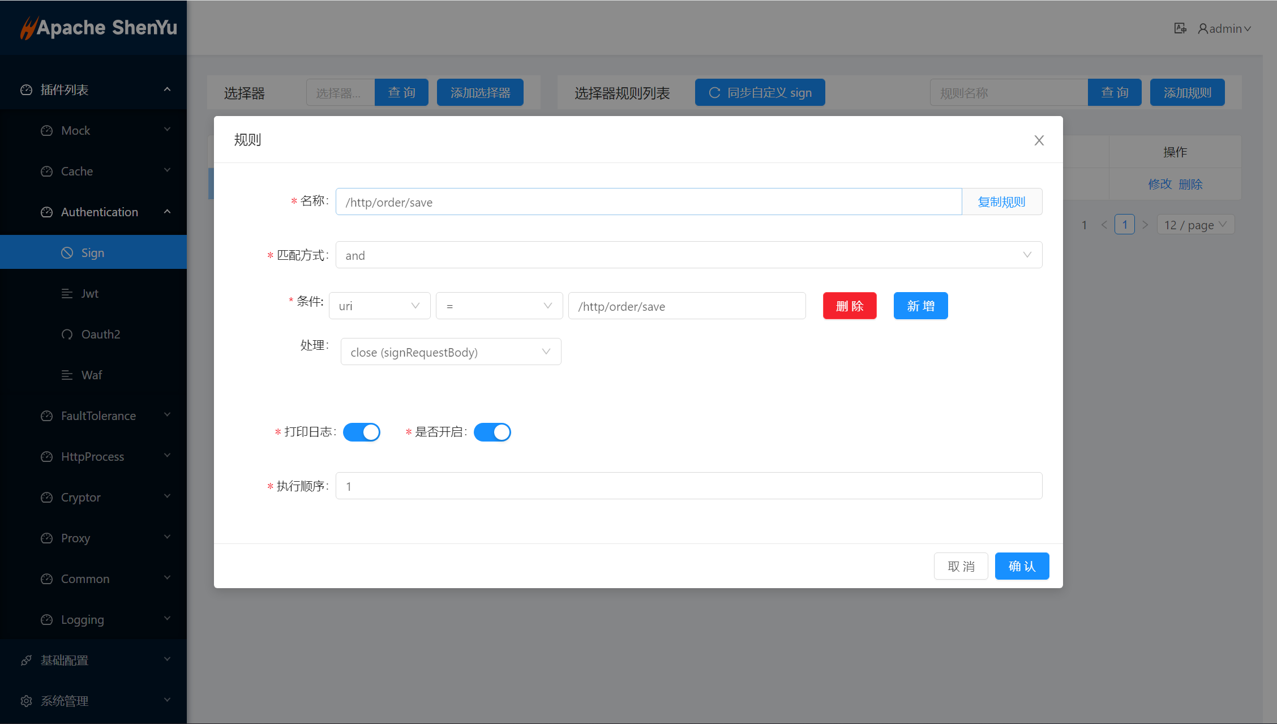Click the plug icon beside 基础配置
Image resolution: width=1277 pixels, height=724 pixels.
coord(26,660)
